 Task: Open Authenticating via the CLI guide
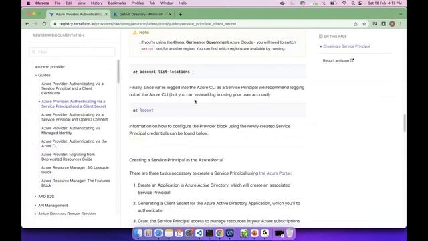[74, 143]
